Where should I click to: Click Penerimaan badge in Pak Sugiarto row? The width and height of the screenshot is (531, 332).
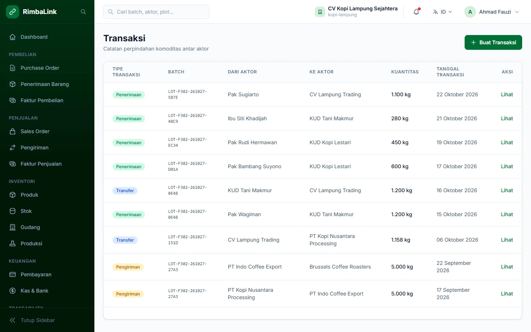coord(129,95)
